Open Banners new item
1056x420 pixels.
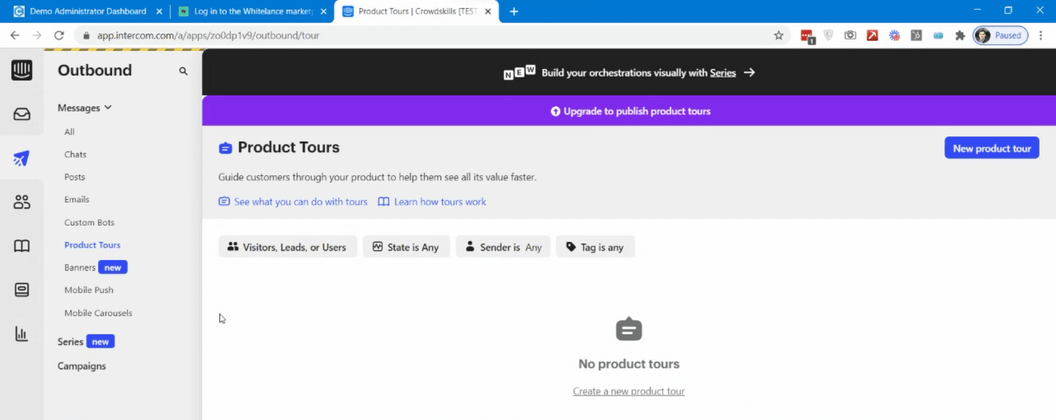tap(96, 267)
